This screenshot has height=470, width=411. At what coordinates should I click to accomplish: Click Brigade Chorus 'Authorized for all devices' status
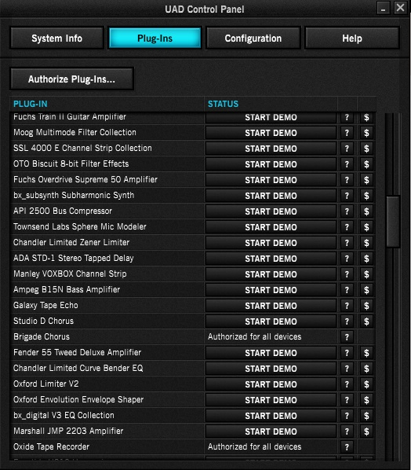(255, 336)
